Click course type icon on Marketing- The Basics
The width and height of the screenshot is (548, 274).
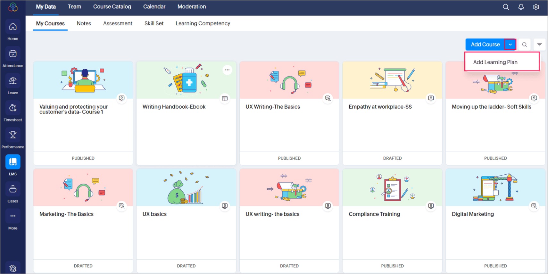pyautogui.click(x=122, y=206)
